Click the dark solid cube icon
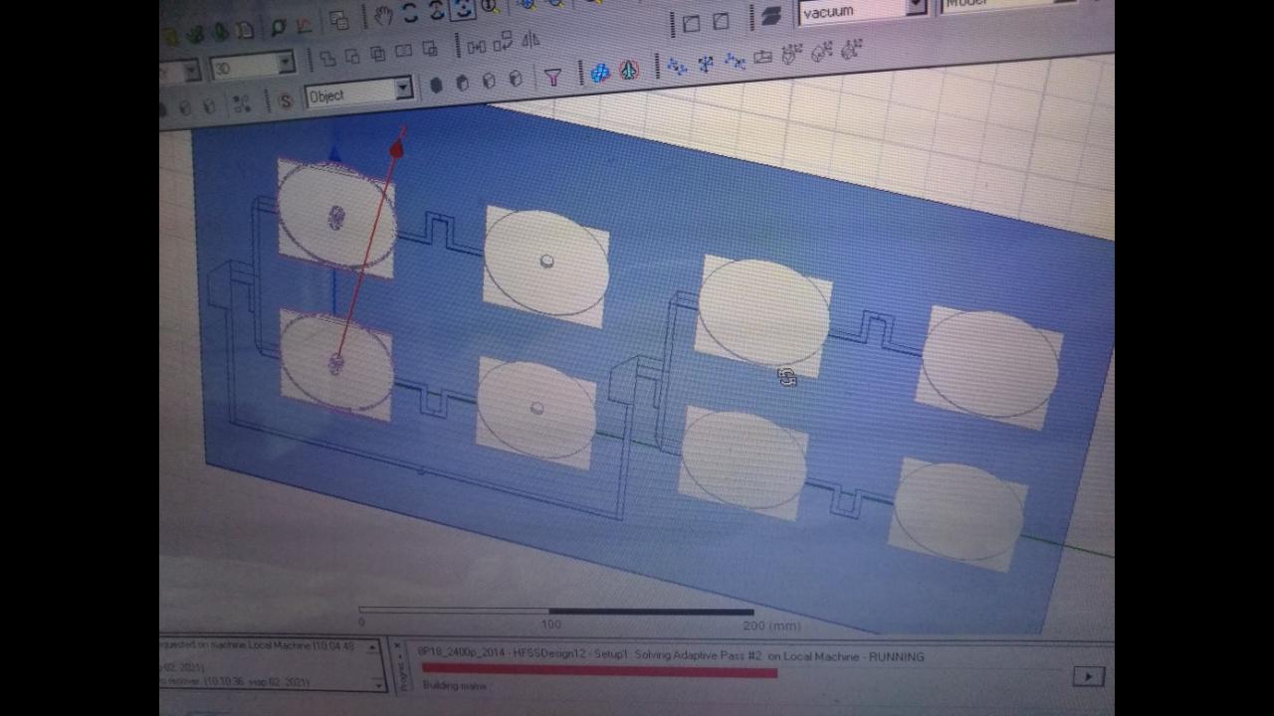Image resolution: width=1274 pixels, height=716 pixels. pos(436,85)
